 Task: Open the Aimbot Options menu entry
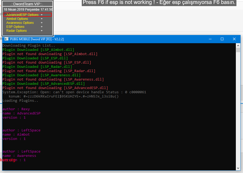tap(17, 19)
